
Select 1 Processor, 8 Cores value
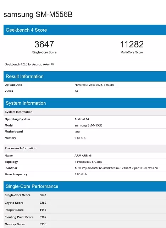pyautogui.click(x=88, y=162)
